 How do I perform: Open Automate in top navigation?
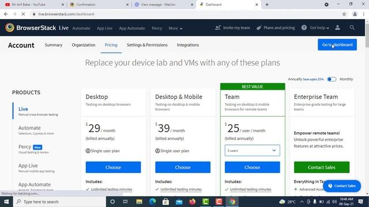tap(81, 28)
